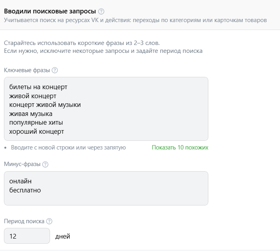Focus the search period field containing 12
280x252 pixels.
(27, 236)
